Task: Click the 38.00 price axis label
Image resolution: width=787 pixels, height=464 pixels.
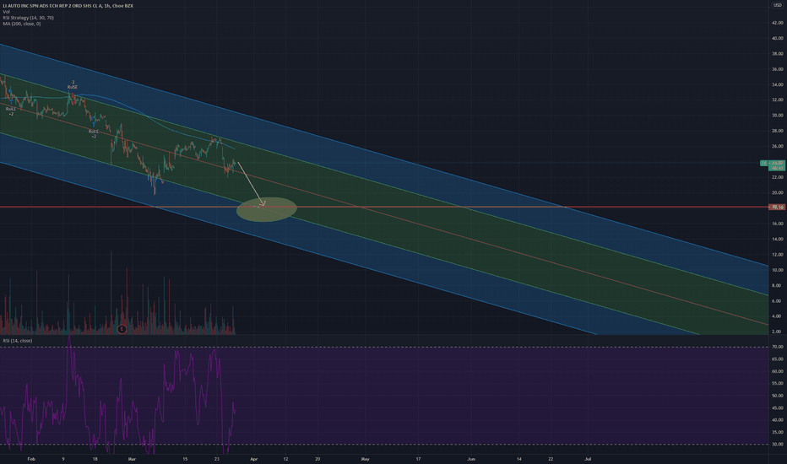Action: (778, 54)
